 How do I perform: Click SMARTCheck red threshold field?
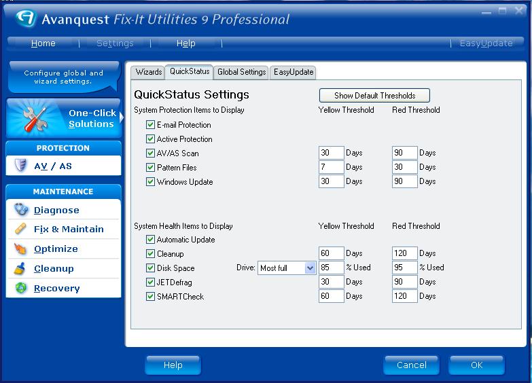click(x=404, y=296)
